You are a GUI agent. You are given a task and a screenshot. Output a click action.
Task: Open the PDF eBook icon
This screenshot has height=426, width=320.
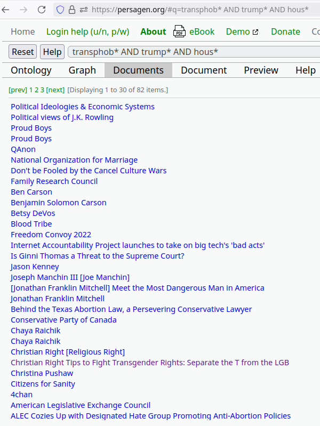pyautogui.click(x=179, y=31)
